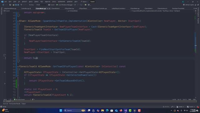The width and height of the screenshot is (200, 113).
Task: Click the account profile avatar
Action: 183,2
